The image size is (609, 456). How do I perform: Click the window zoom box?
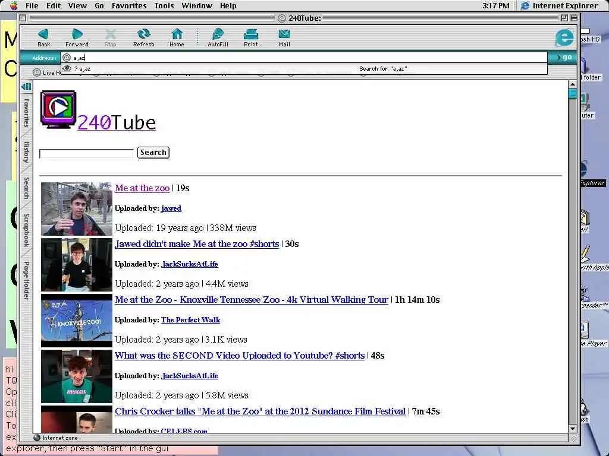click(564, 18)
